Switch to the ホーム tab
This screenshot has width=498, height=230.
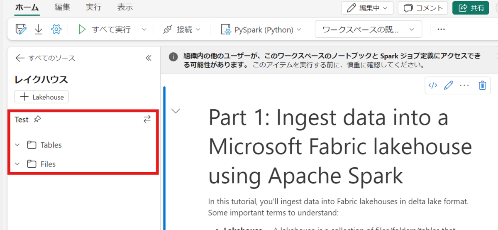[27, 7]
